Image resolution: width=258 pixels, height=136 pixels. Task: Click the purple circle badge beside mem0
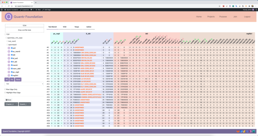click(x=9, y=65)
